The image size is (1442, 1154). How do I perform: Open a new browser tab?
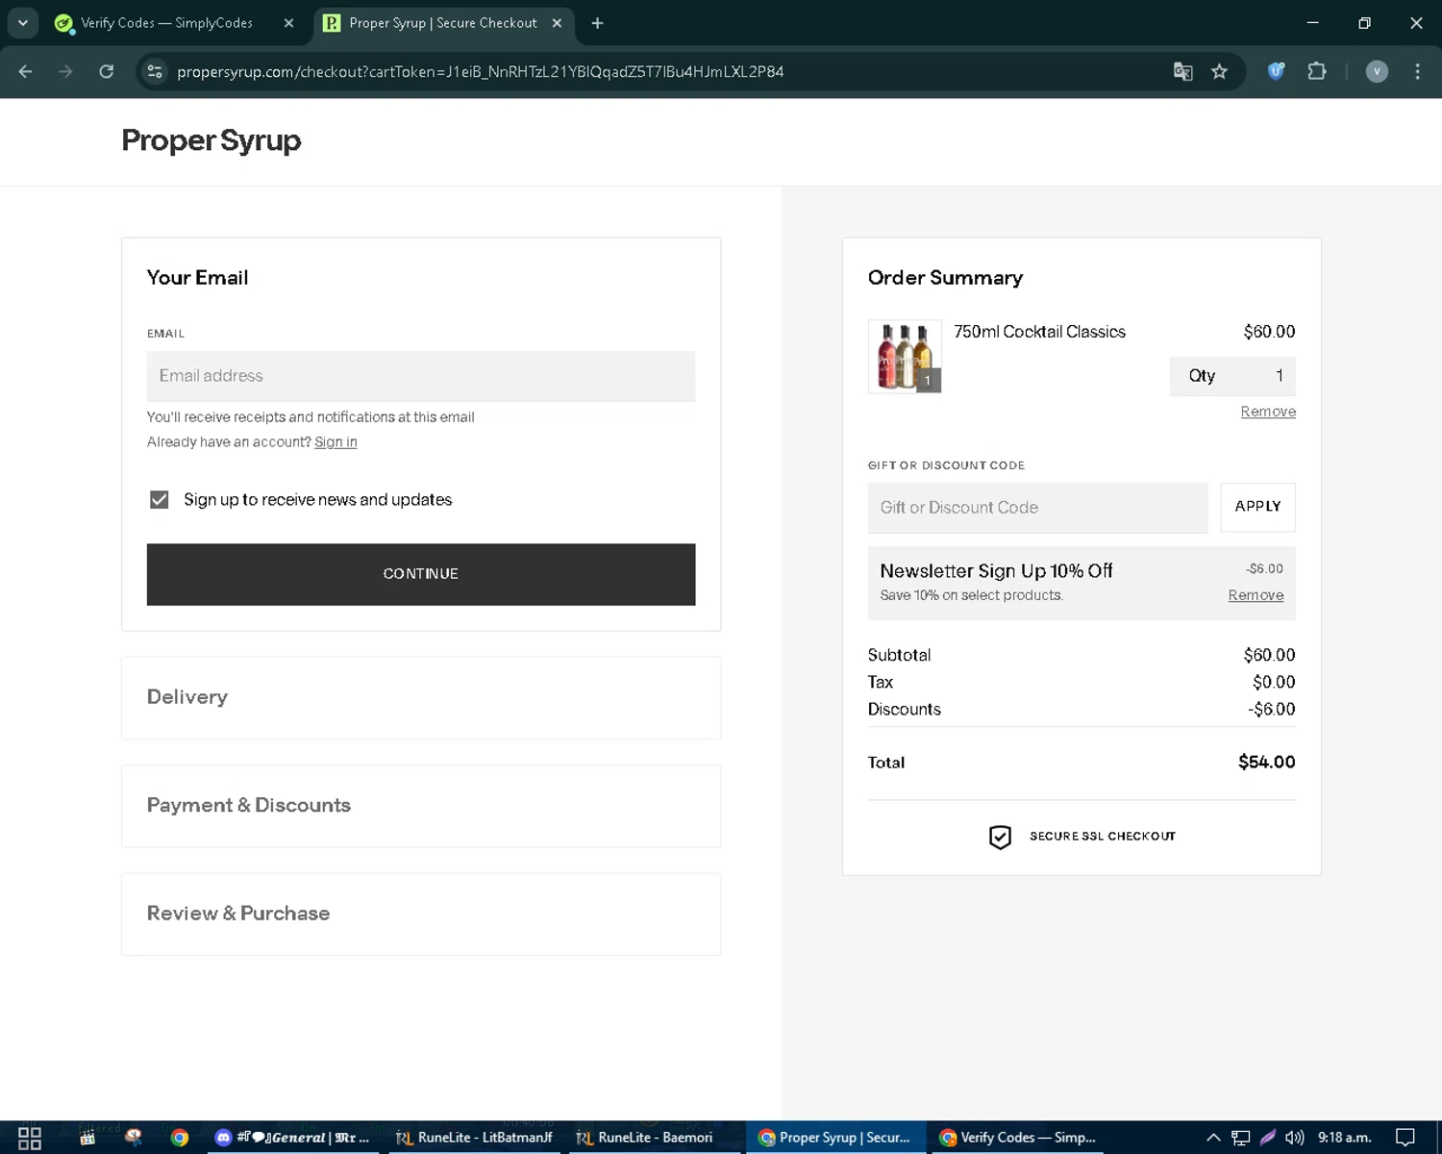598,23
